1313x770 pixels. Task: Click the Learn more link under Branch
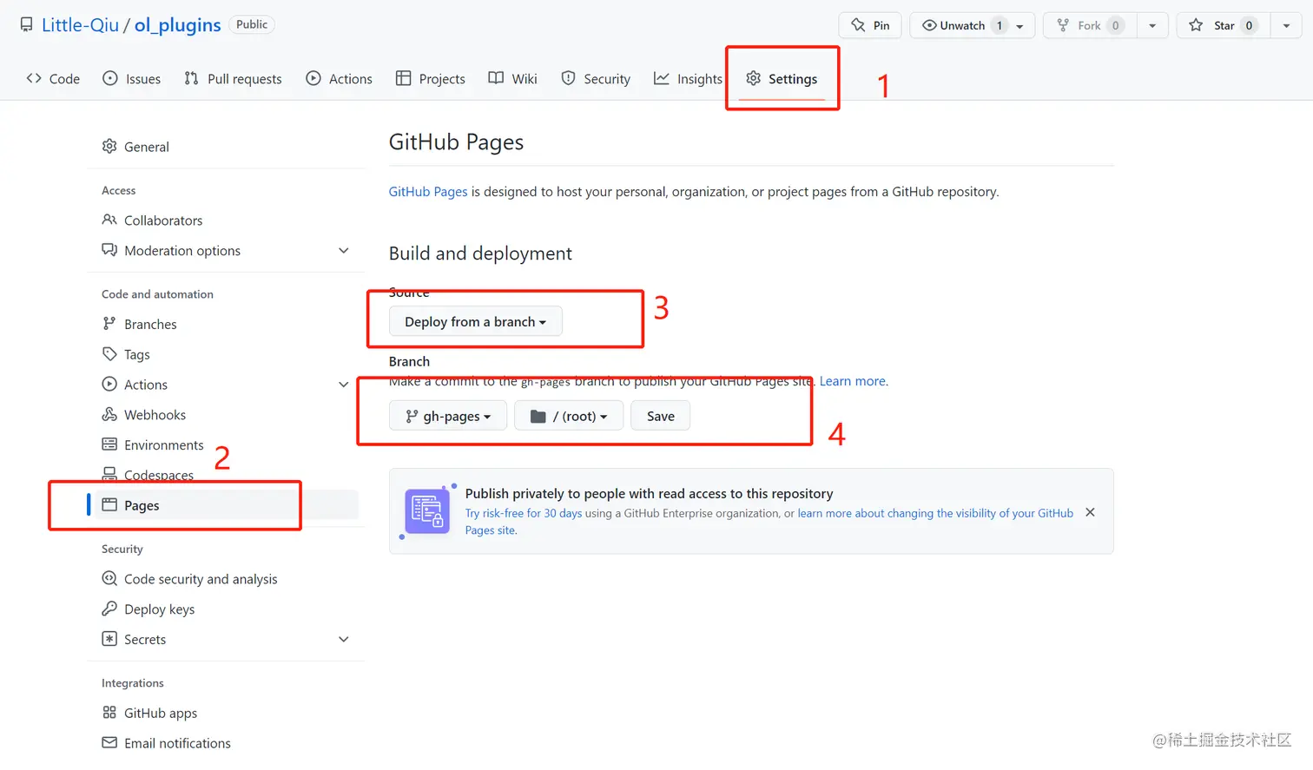[853, 381]
